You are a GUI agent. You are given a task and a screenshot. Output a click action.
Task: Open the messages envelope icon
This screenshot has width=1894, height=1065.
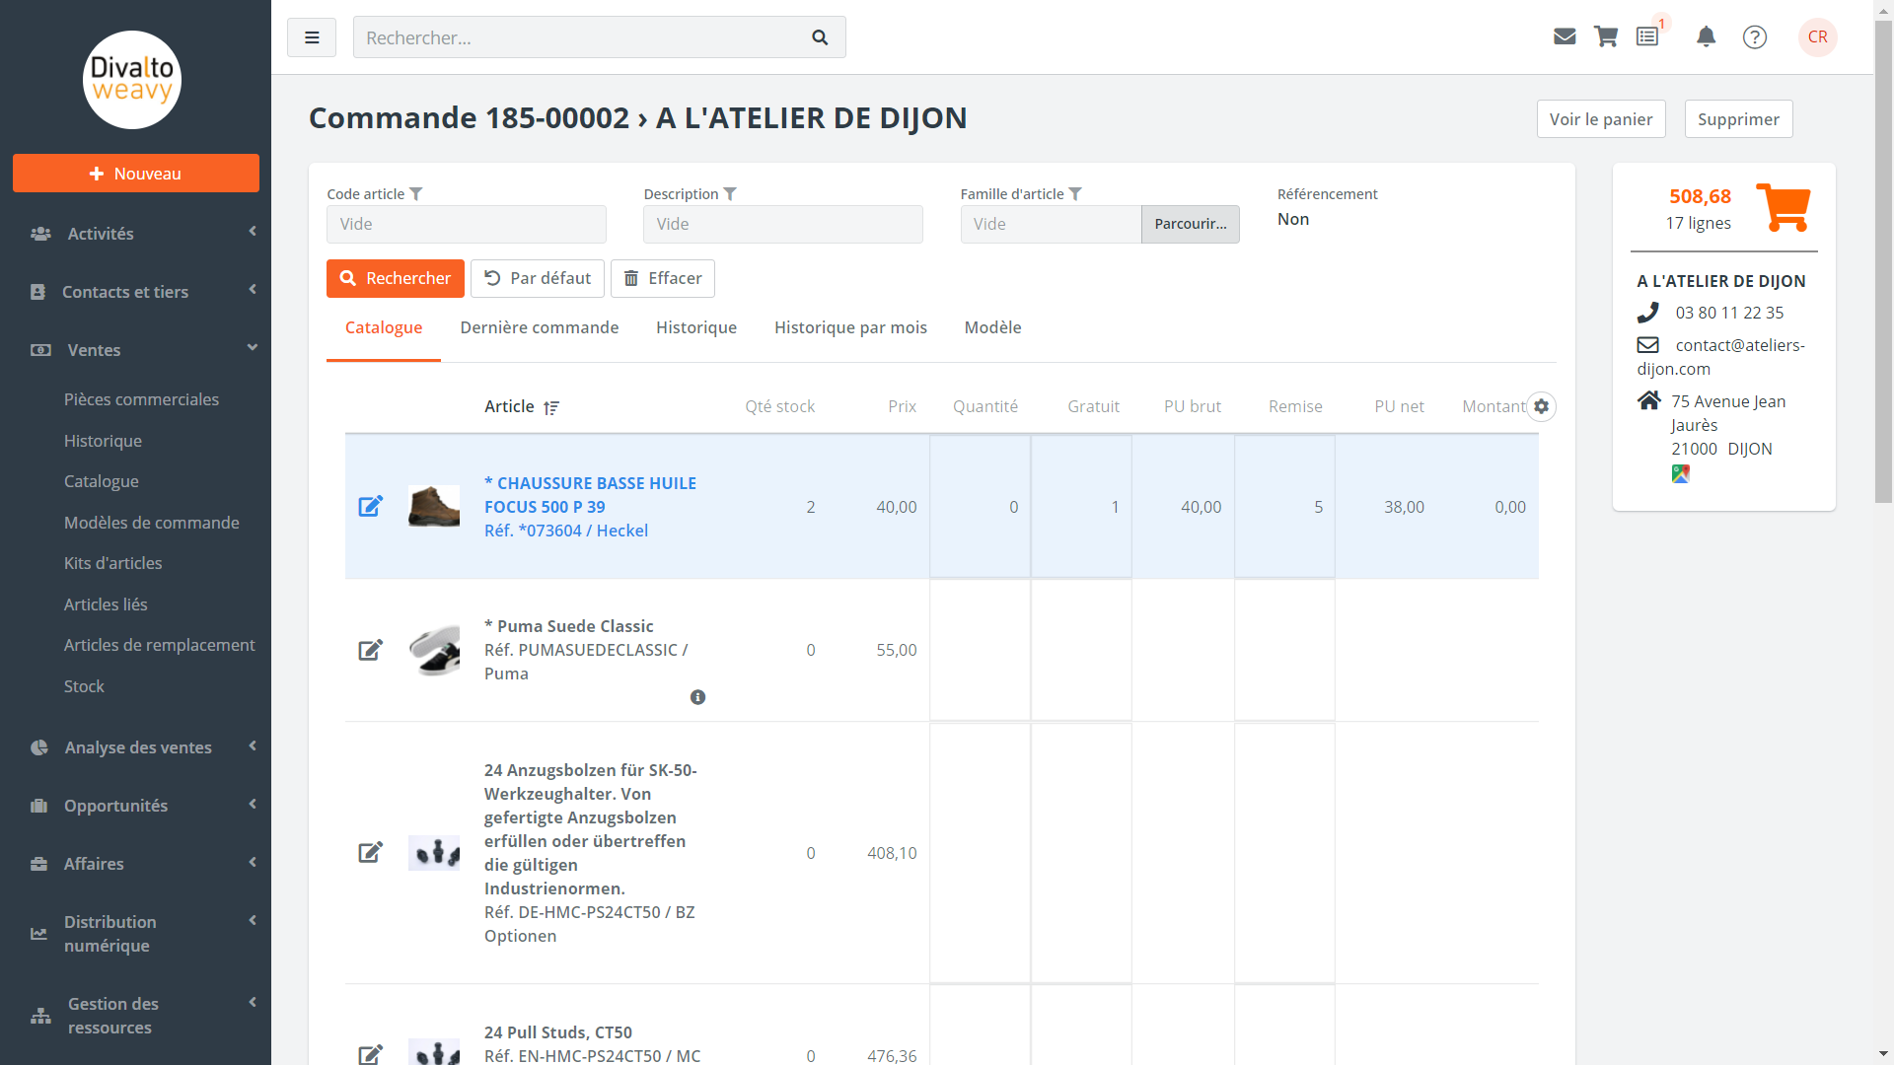point(1565,36)
